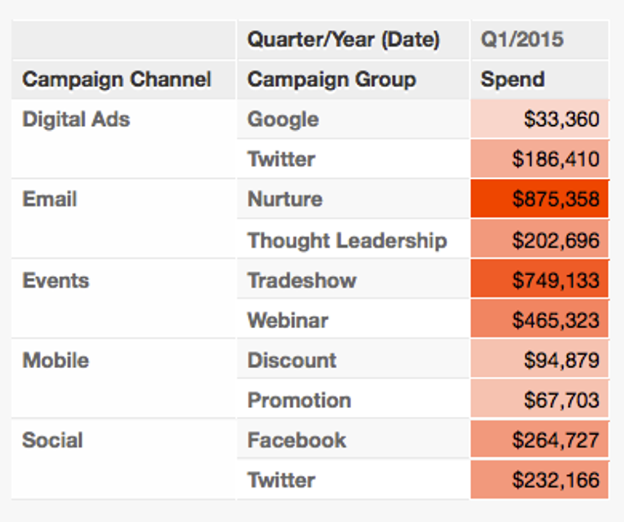The image size is (624, 522).
Task: Click the Thought Leadership group cell
Action: pos(353,240)
